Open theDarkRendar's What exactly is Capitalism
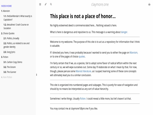Screen dimensions: 153x115 click(18, 18)
